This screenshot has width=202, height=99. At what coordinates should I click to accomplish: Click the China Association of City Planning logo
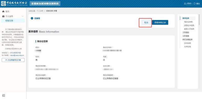click(14, 3)
